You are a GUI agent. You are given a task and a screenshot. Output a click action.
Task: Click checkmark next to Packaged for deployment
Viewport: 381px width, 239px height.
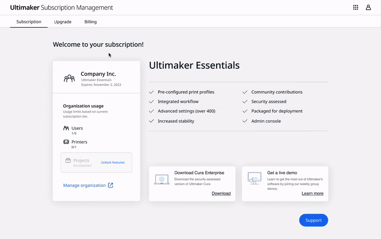(245, 111)
